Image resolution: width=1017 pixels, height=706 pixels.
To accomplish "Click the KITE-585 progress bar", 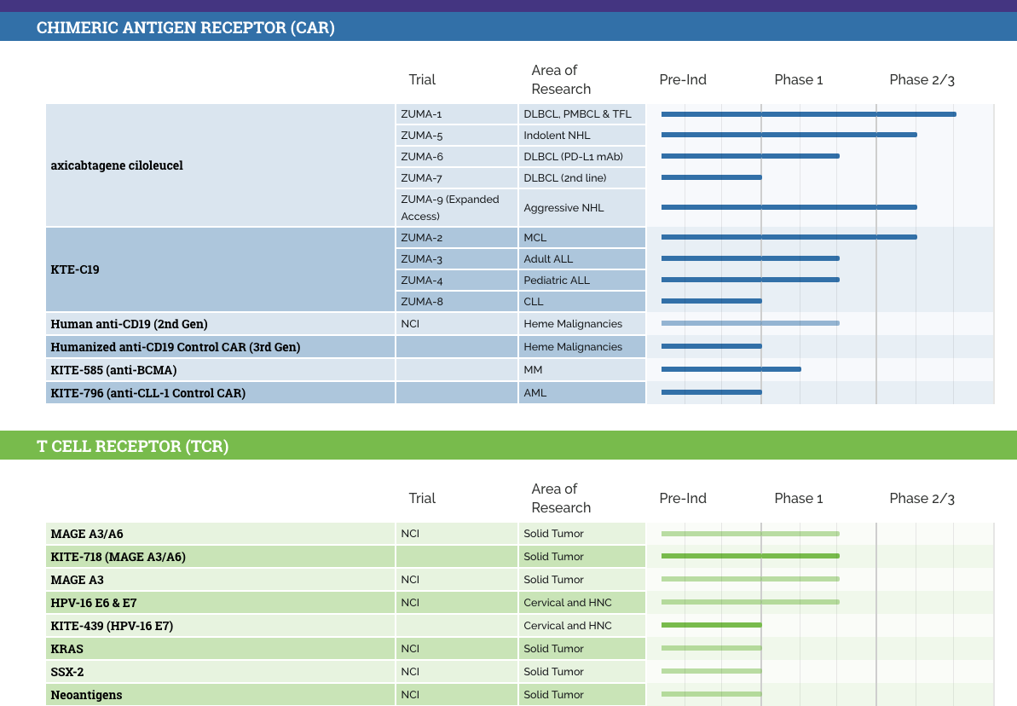I will click(x=731, y=369).
